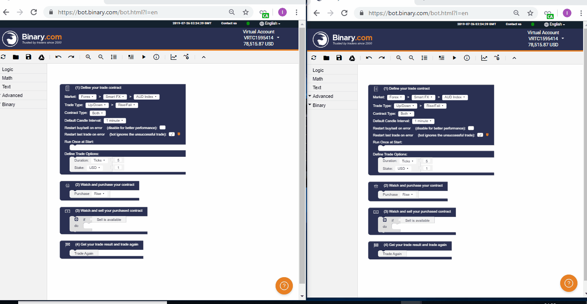The width and height of the screenshot is (587, 304).
Task: Open trading view icon in left window toolbar
Action: (x=186, y=57)
